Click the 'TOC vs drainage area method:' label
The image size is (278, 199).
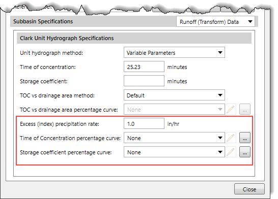[x=57, y=95]
